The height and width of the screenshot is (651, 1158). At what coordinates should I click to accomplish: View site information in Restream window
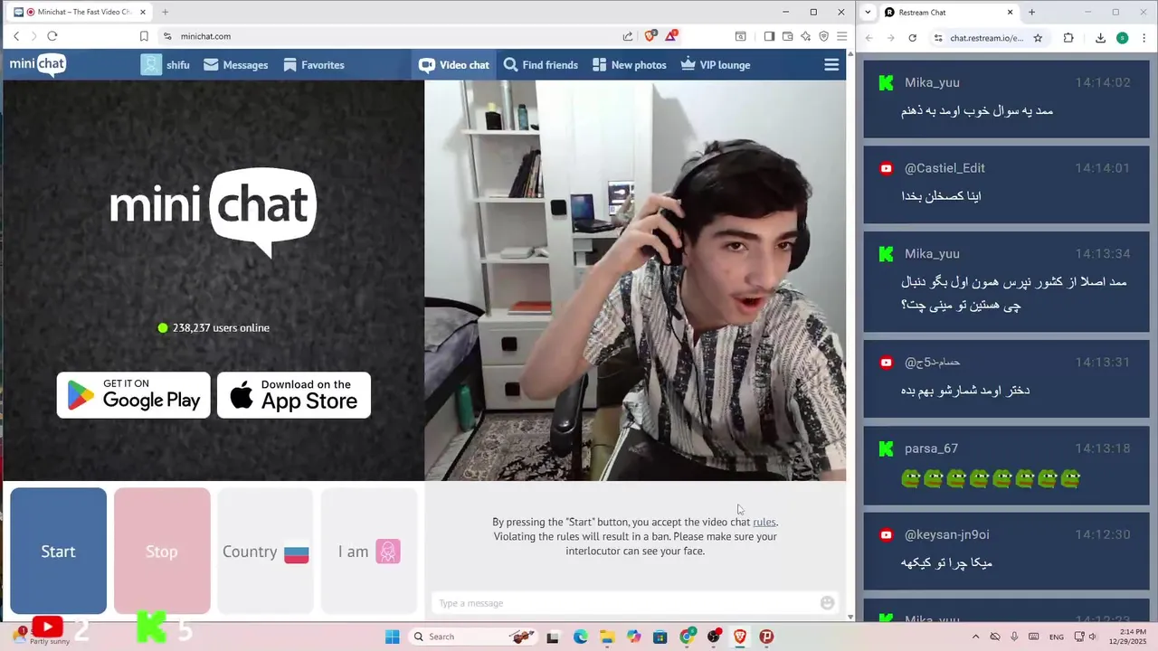(938, 38)
